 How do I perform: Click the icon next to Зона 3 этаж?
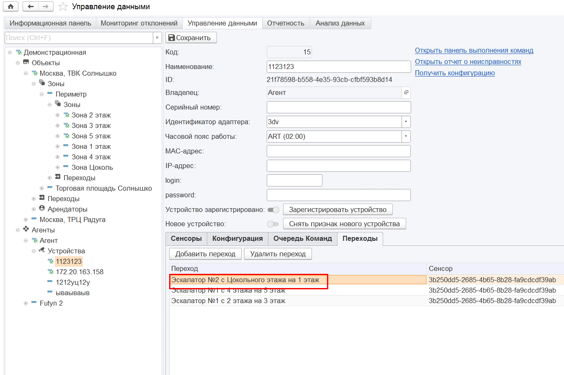click(x=66, y=125)
